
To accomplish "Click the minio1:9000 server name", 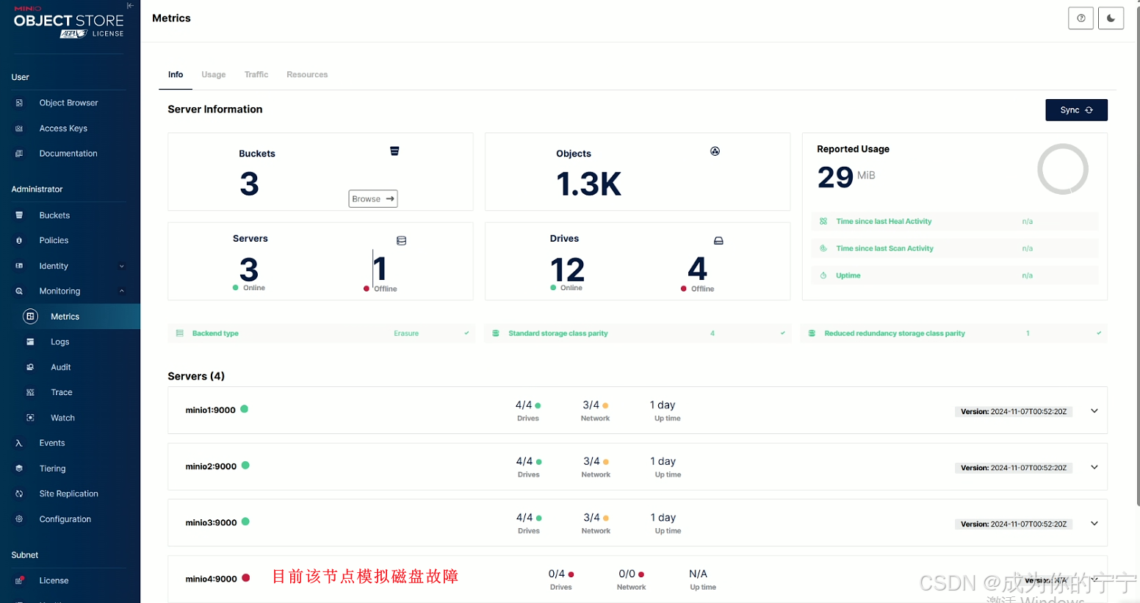I will point(210,411).
